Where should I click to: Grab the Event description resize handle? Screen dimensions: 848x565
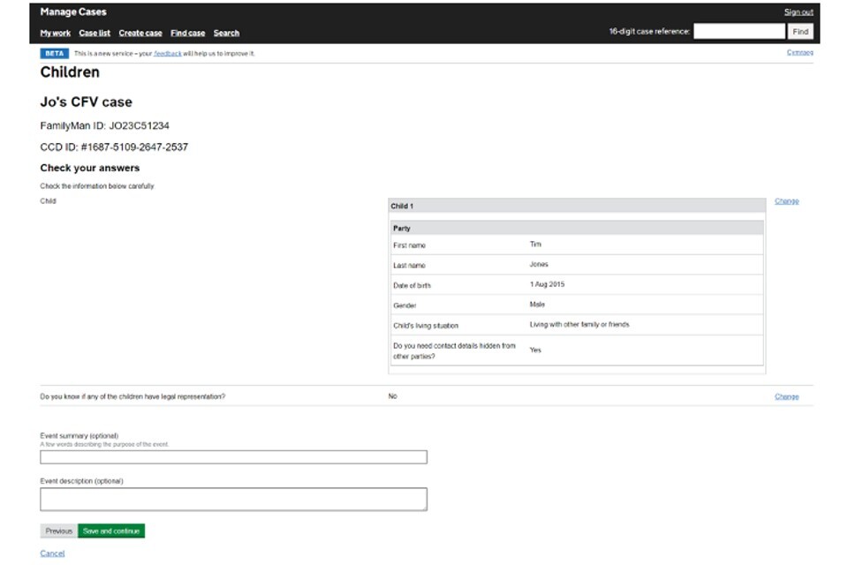coord(424,508)
